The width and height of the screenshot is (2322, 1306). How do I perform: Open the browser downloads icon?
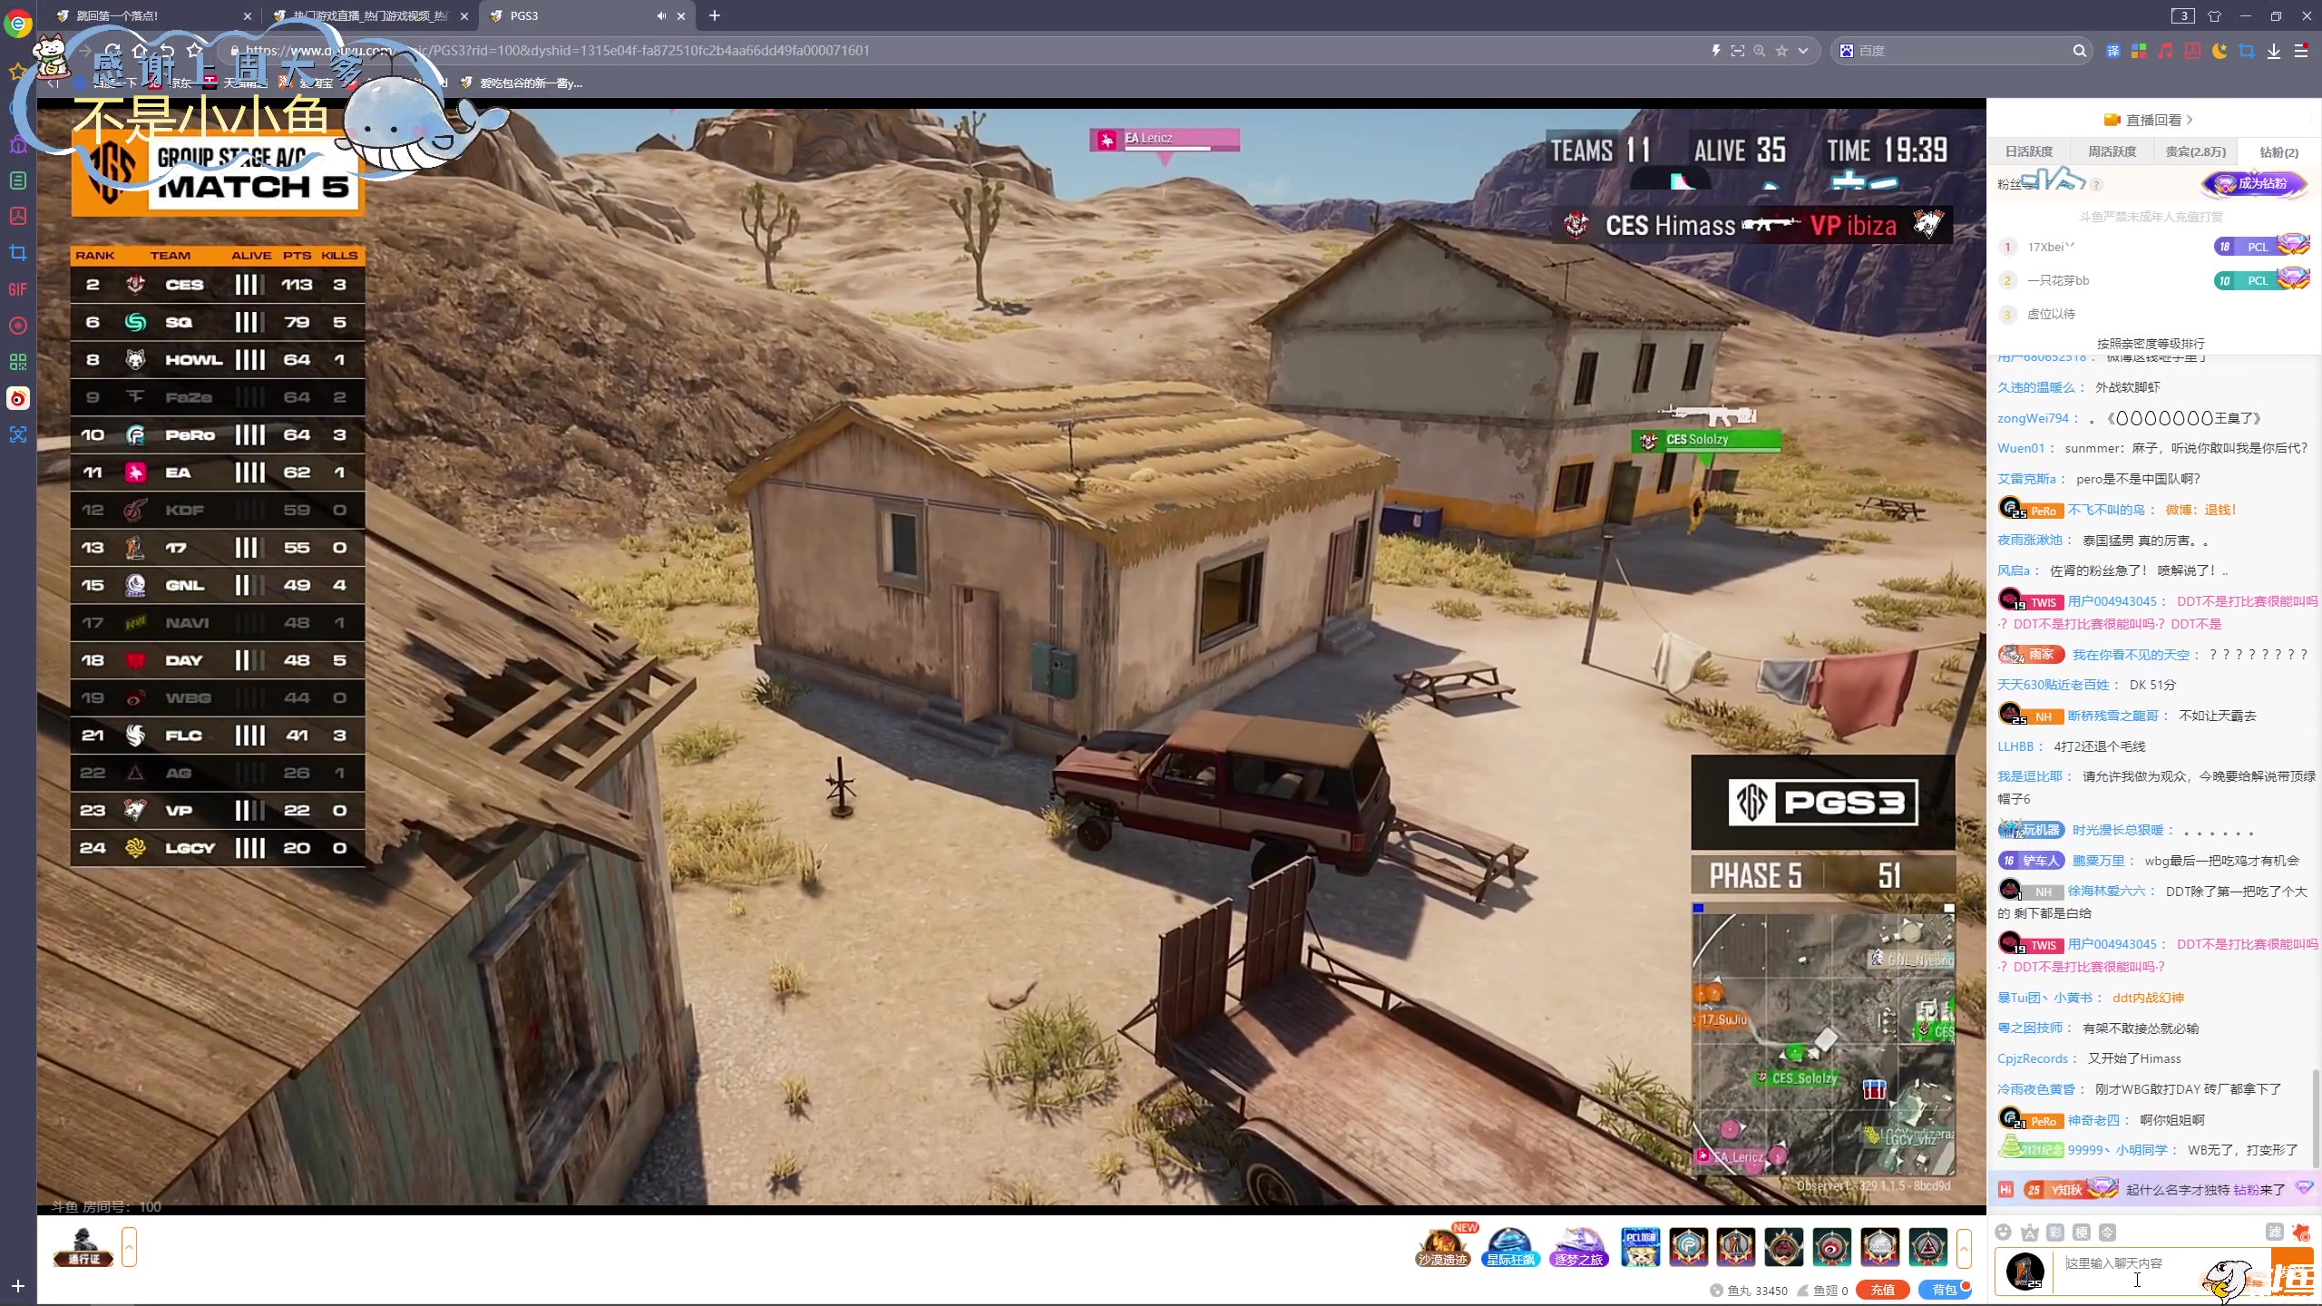[x=2273, y=51]
